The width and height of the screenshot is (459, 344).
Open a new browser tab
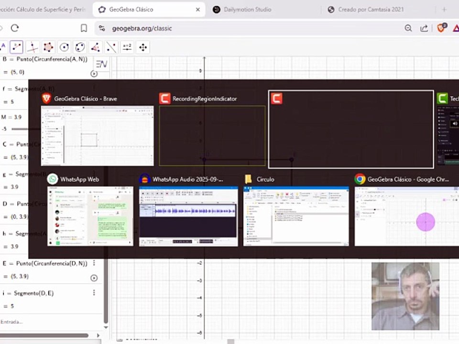tap(444, 10)
